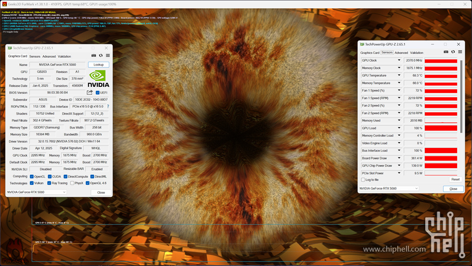Switch to Validation tab in left GPU-Z window

[65, 56]
